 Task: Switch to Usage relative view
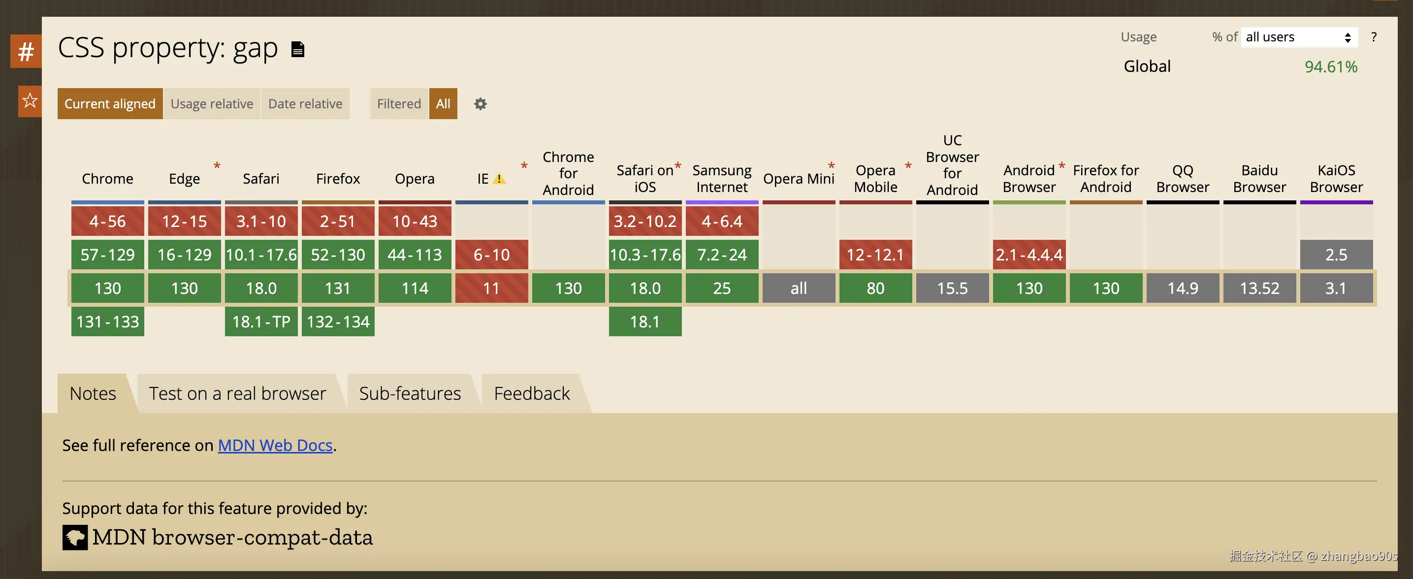pyautogui.click(x=212, y=103)
